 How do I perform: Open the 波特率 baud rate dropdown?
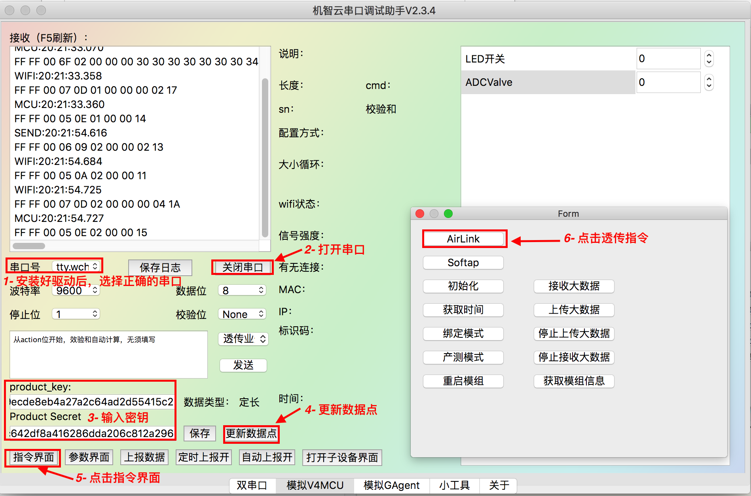75,290
